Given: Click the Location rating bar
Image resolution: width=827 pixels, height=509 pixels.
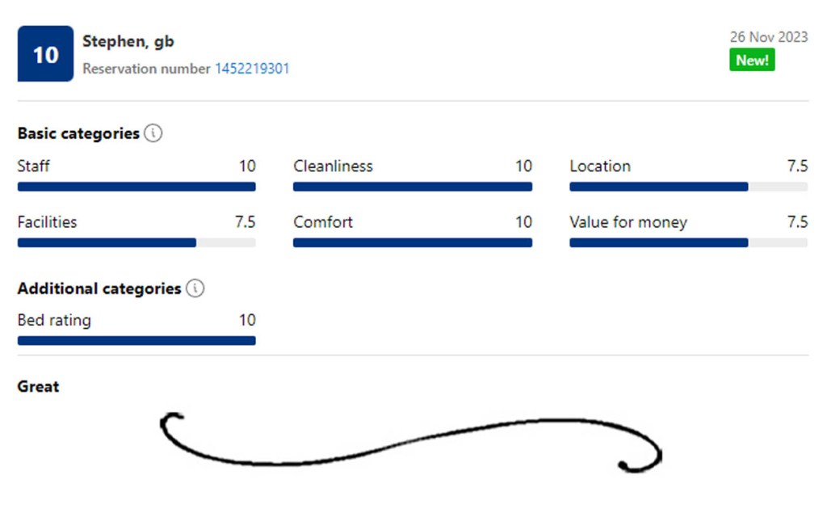Looking at the screenshot, I should click(688, 187).
